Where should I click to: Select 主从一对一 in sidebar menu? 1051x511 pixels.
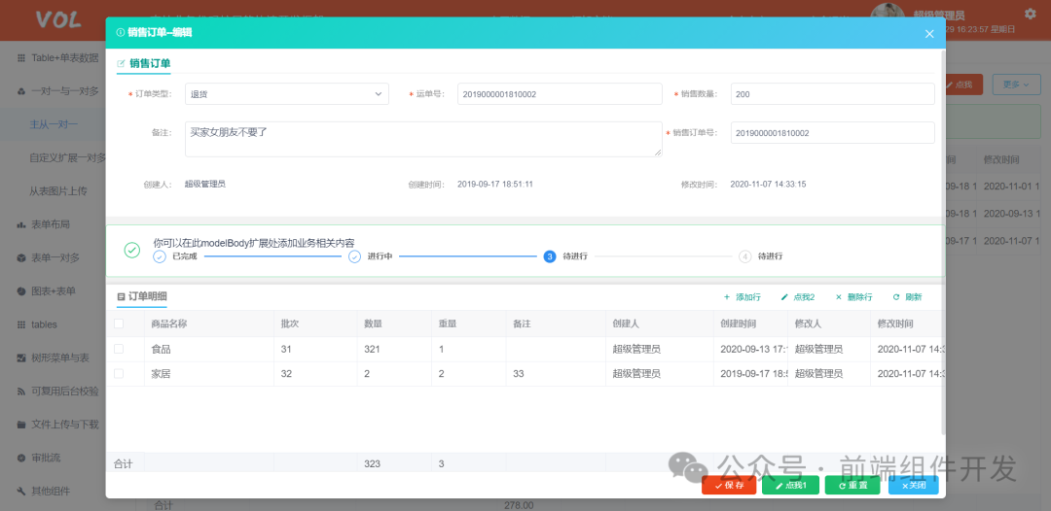pyautogui.click(x=54, y=124)
